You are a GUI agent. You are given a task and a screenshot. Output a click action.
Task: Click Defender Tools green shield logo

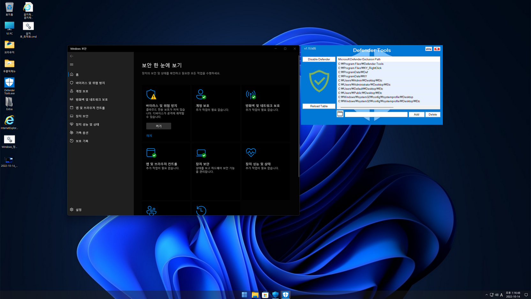coord(319,81)
